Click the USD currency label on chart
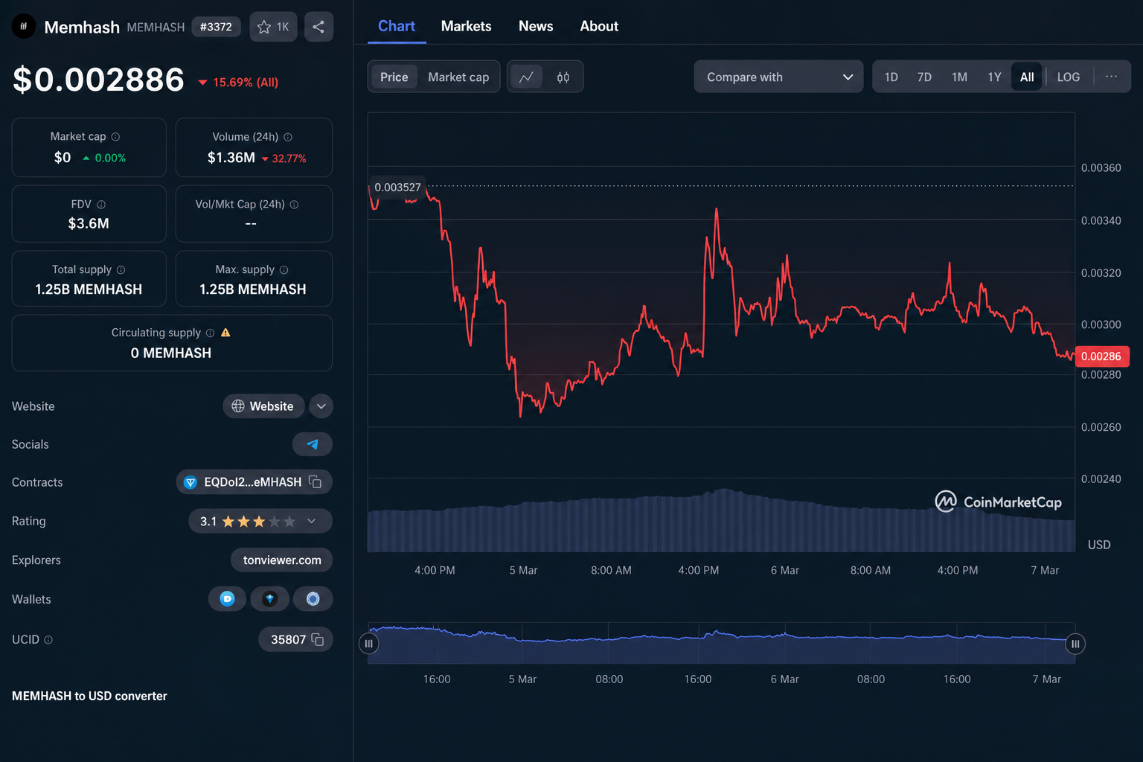The height and width of the screenshot is (762, 1143). [1099, 545]
